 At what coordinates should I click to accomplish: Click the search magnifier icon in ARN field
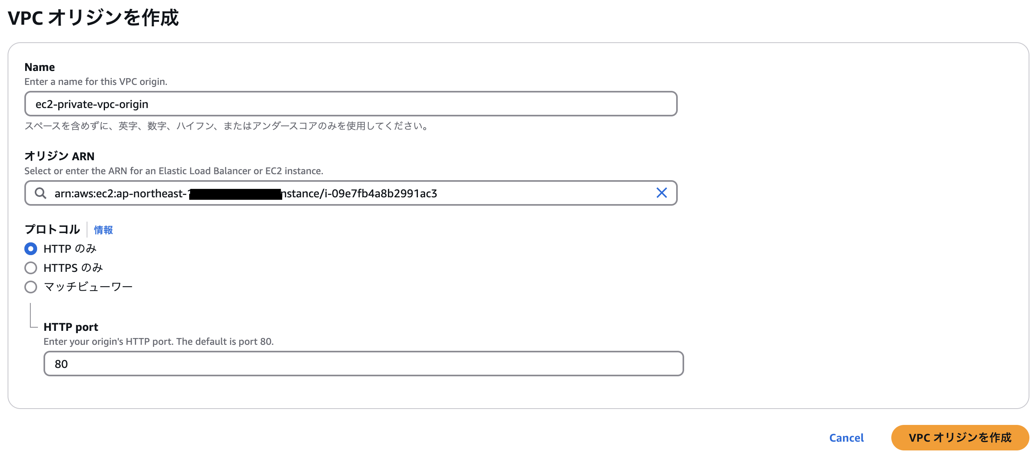pyautogui.click(x=40, y=193)
